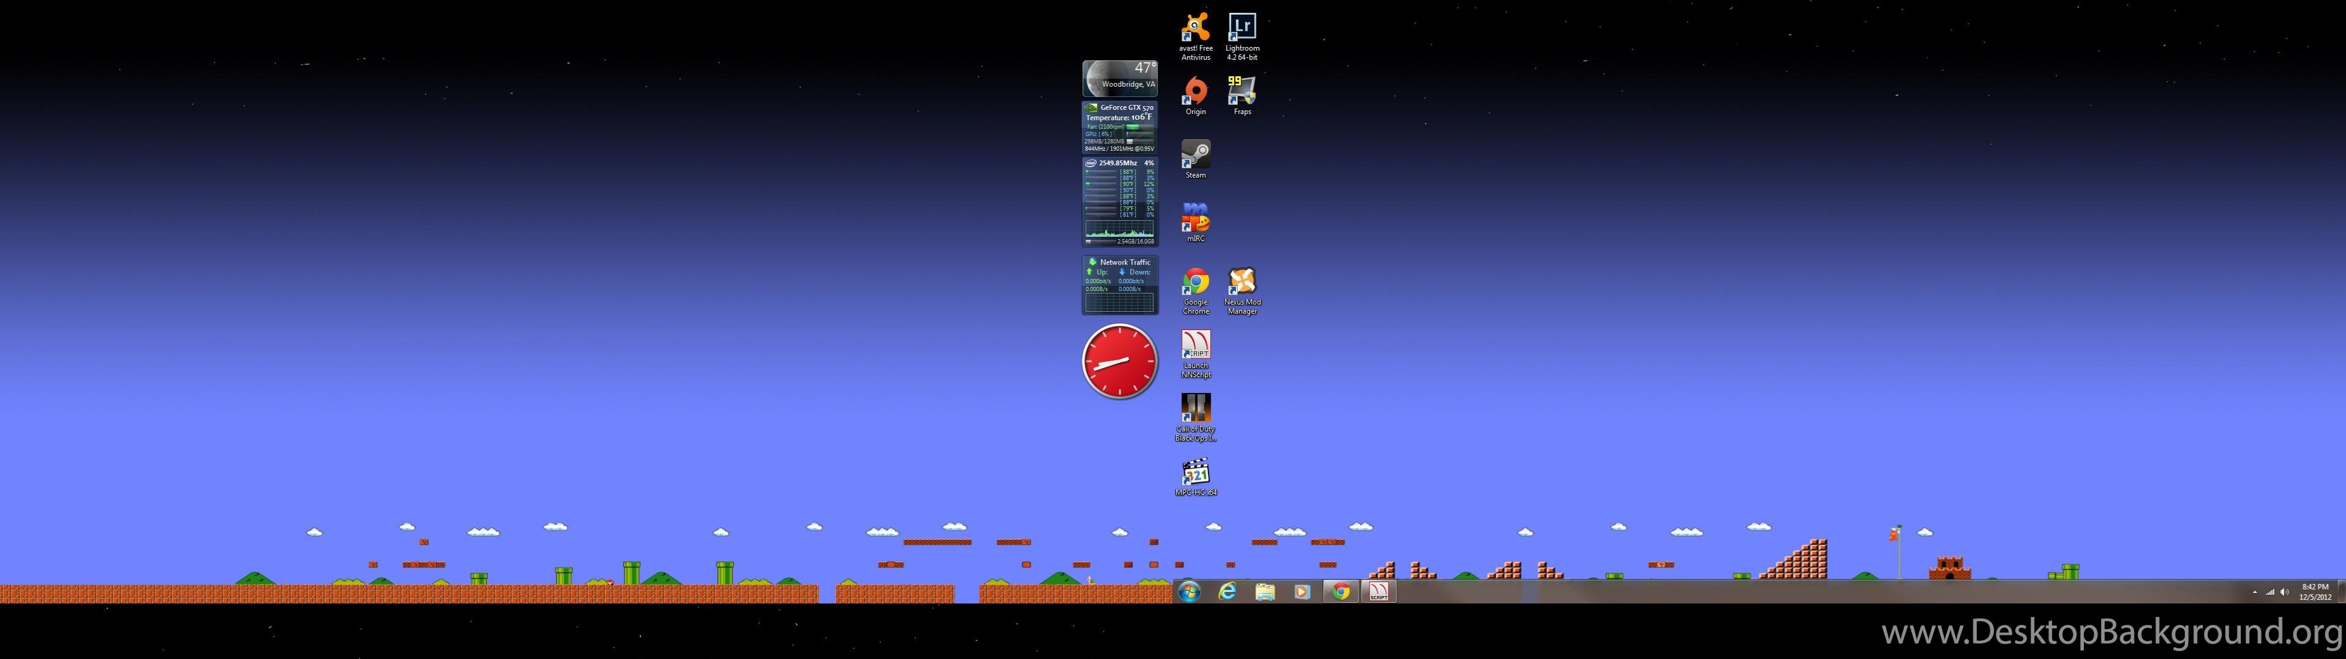Image resolution: width=2346 pixels, height=659 pixels.
Task: Click the 8:42 PM taskbar clock
Action: pyautogui.click(x=2315, y=592)
